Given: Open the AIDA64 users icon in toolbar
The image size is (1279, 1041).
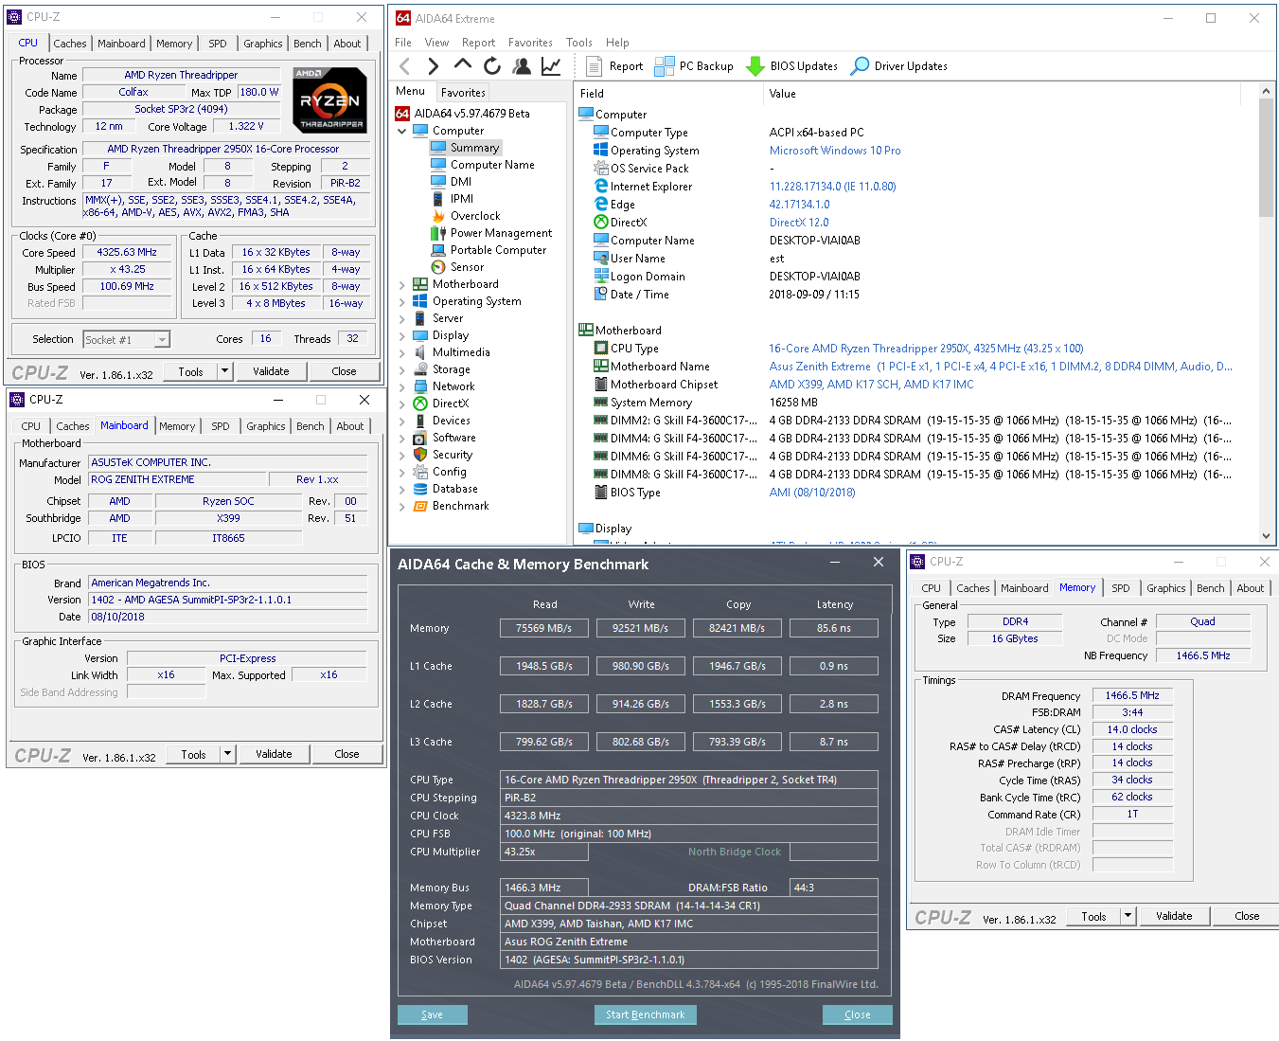Looking at the screenshot, I should tap(521, 65).
